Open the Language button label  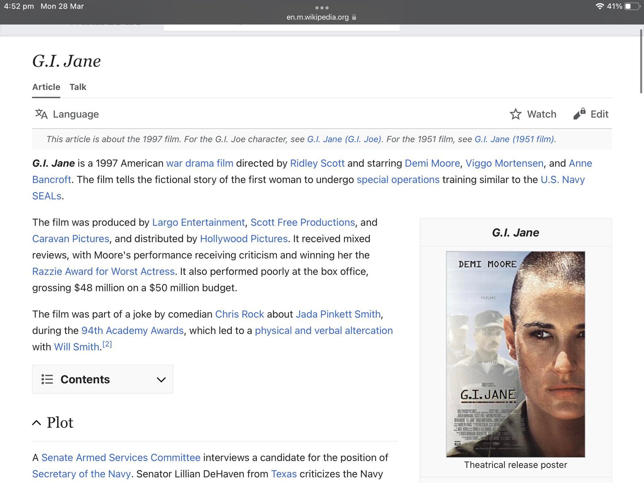point(76,114)
